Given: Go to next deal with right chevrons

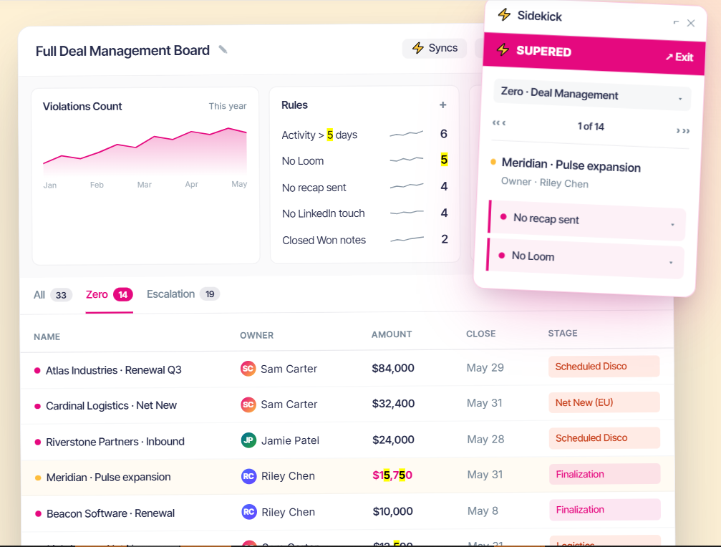Looking at the screenshot, I should 683,131.
